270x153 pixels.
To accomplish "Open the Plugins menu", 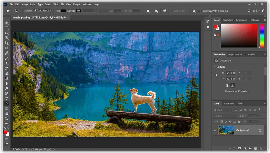I will tap(77, 4).
